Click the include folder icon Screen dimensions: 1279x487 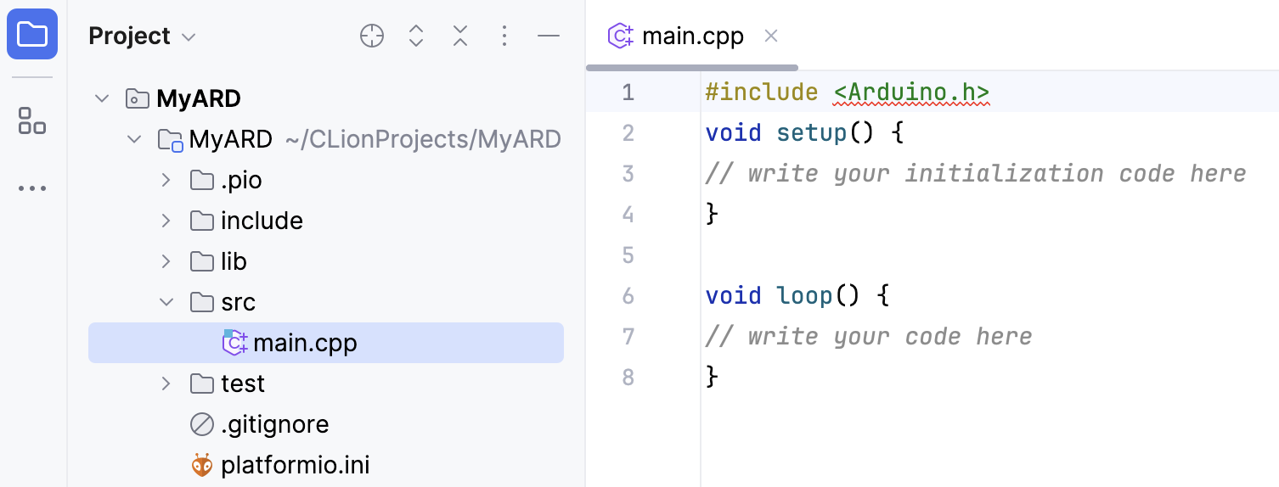coord(202,221)
